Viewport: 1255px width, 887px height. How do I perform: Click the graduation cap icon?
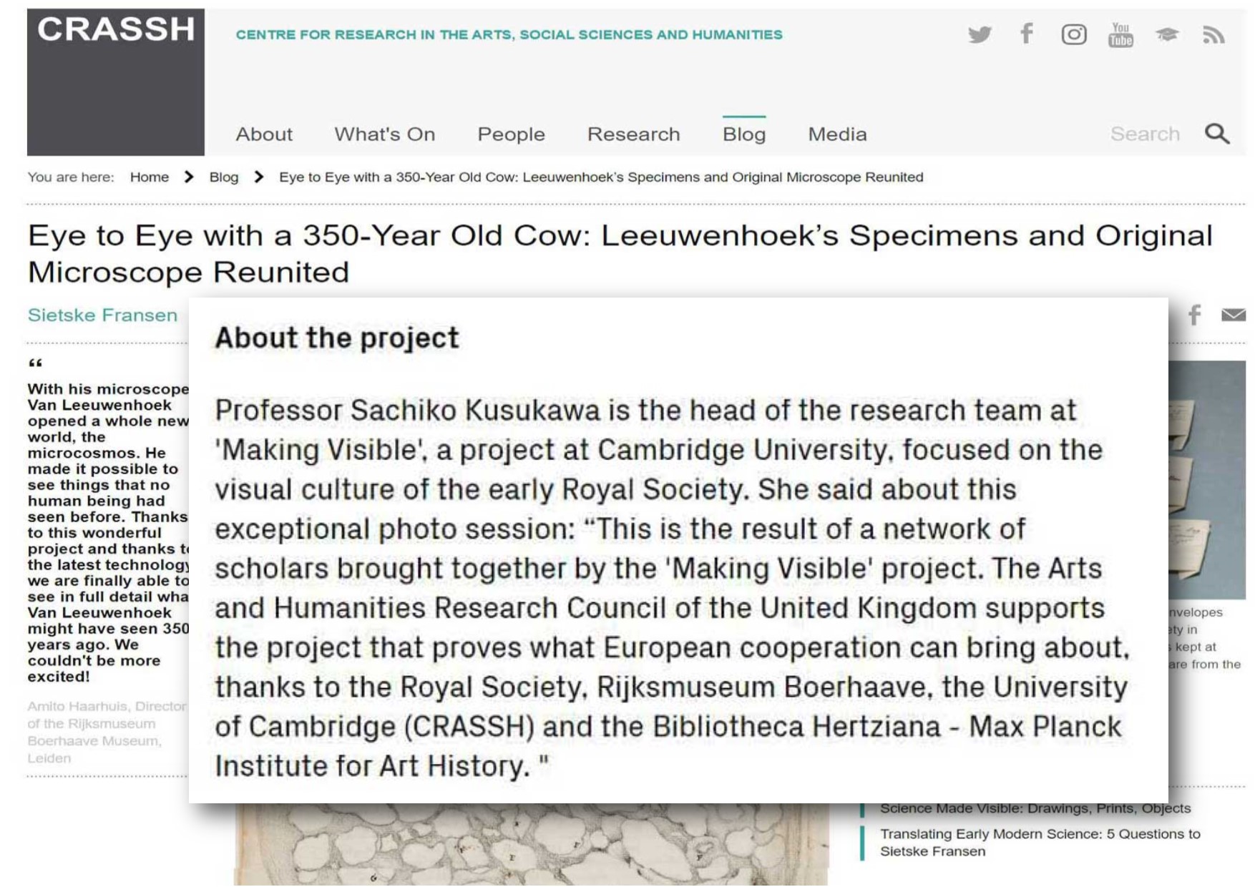[1167, 34]
